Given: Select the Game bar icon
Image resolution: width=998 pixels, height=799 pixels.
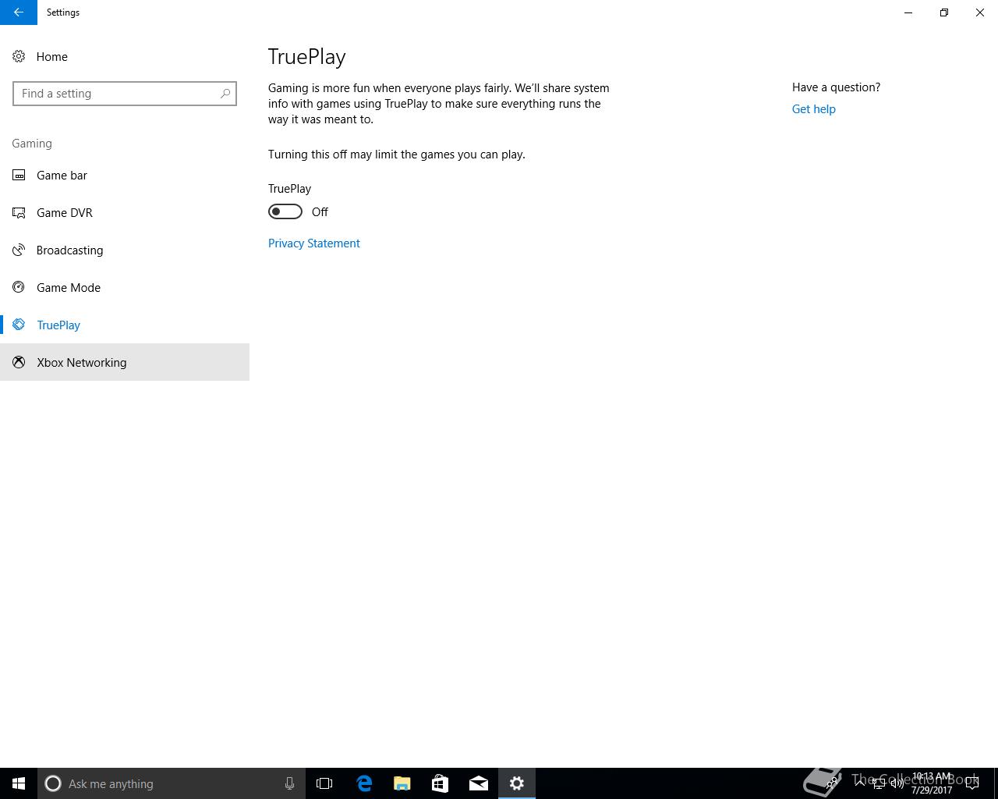Looking at the screenshot, I should (19, 176).
